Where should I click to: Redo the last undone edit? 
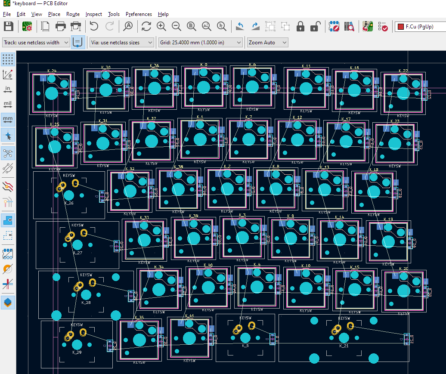[109, 26]
